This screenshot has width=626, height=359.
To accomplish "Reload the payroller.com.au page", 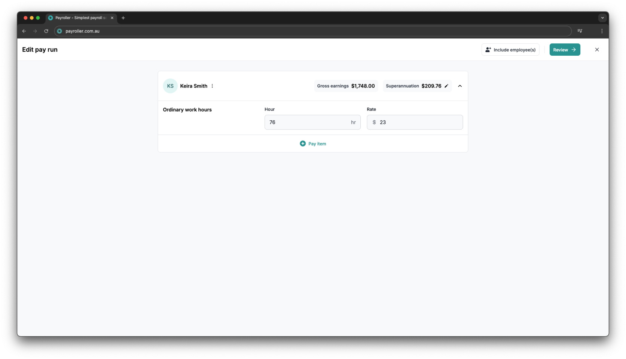I will click(46, 31).
